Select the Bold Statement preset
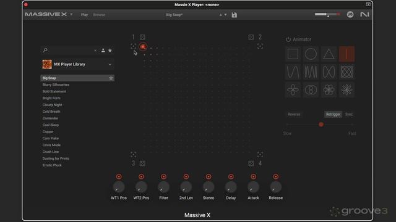This screenshot has width=396, height=222. pos(54,91)
